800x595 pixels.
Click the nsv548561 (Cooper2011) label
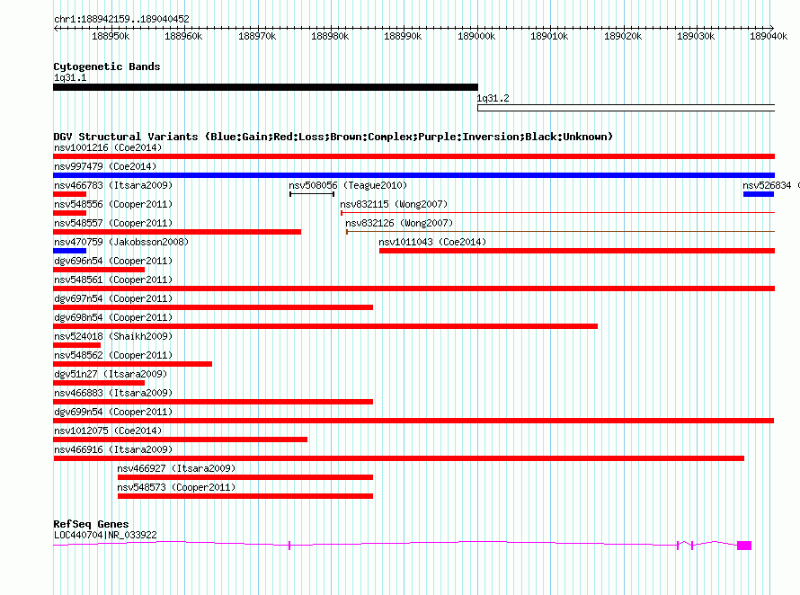113,280
